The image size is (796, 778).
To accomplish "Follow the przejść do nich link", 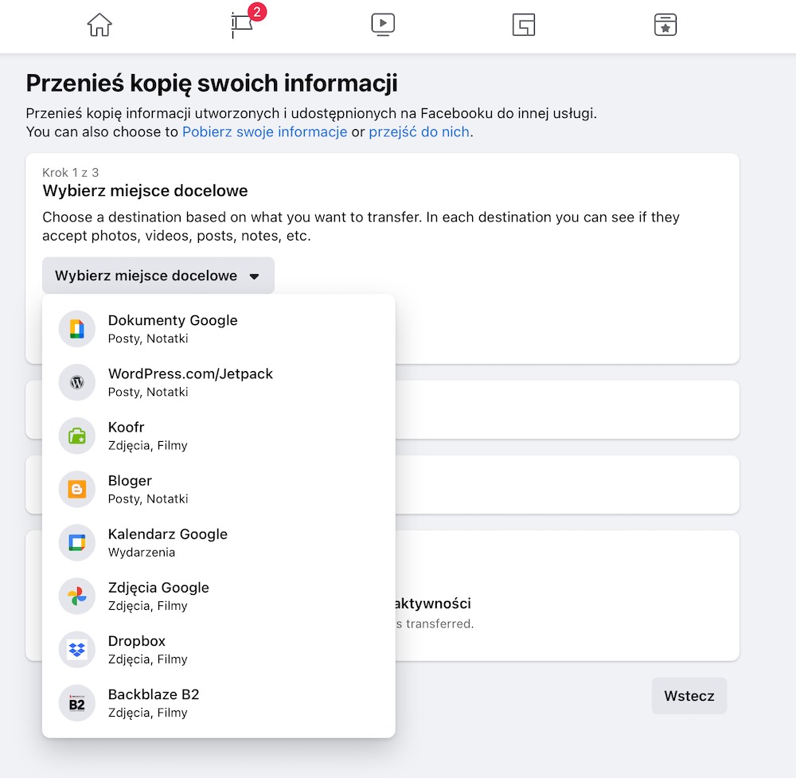I will click(x=419, y=132).
